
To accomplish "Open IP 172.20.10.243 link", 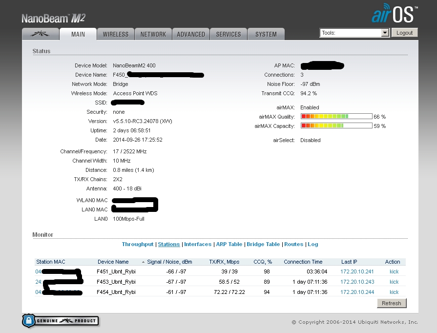I will coord(357,282).
